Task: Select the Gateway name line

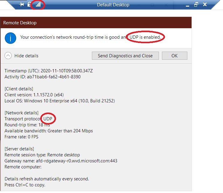Action: [x=61, y=161]
